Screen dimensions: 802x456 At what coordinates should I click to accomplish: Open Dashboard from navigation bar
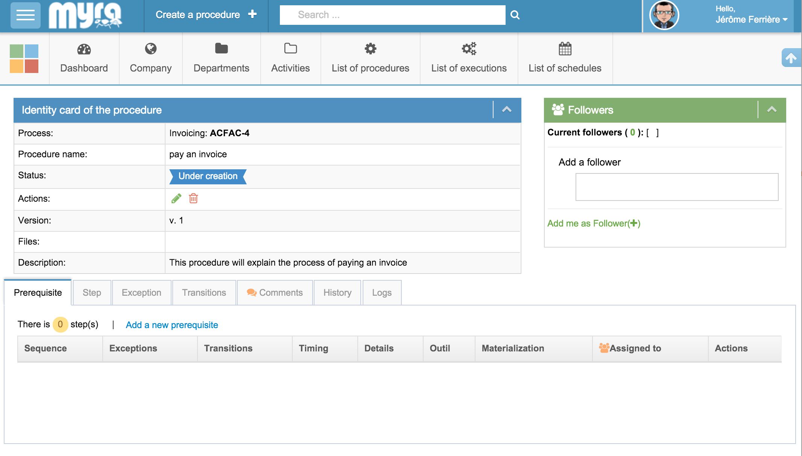[x=84, y=58]
